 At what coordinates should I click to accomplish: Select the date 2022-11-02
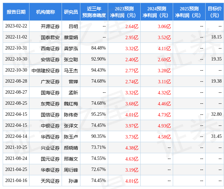pos(16,37)
